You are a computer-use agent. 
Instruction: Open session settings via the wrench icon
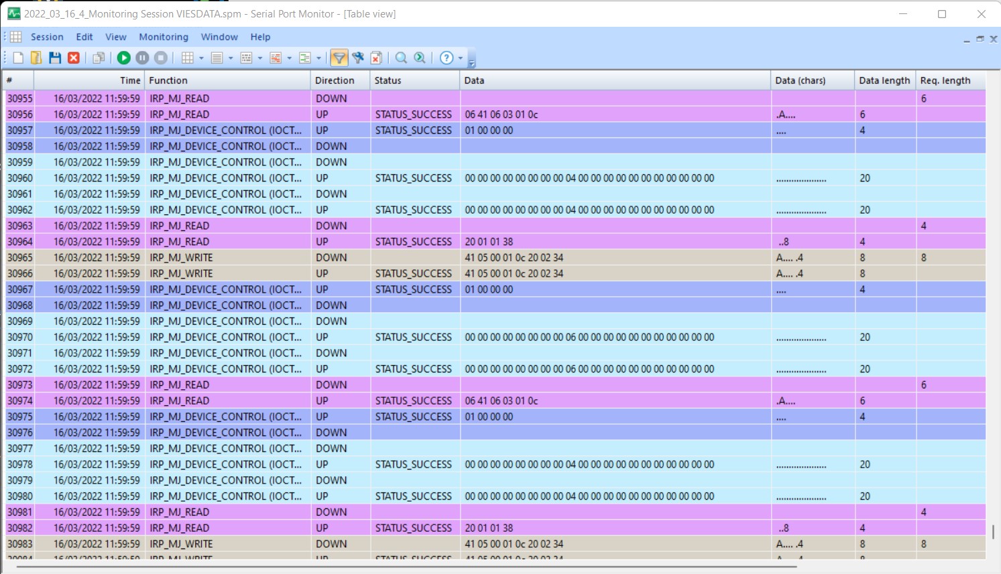[357, 58]
